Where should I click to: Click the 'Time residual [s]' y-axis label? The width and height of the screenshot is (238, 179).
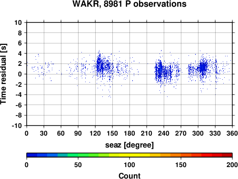coord(3,74)
